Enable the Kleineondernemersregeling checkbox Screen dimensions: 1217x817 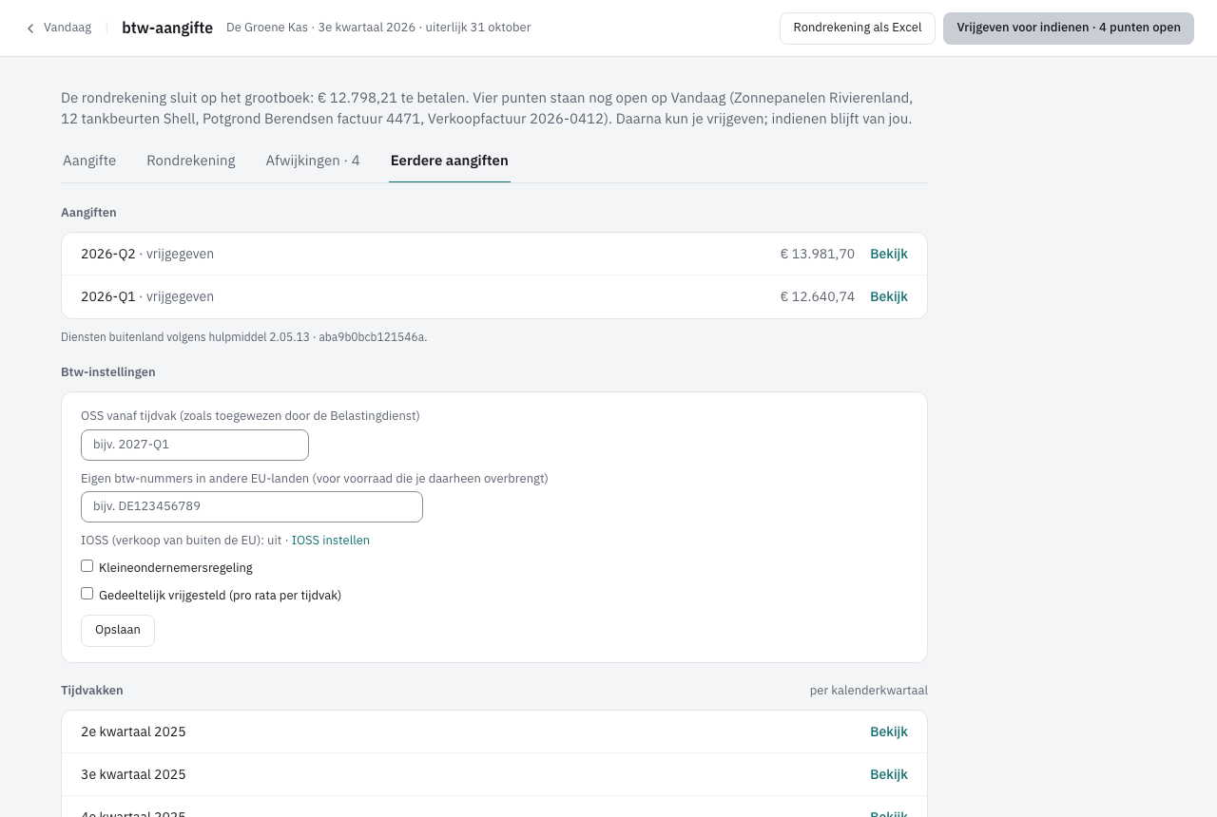coord(87,566)
